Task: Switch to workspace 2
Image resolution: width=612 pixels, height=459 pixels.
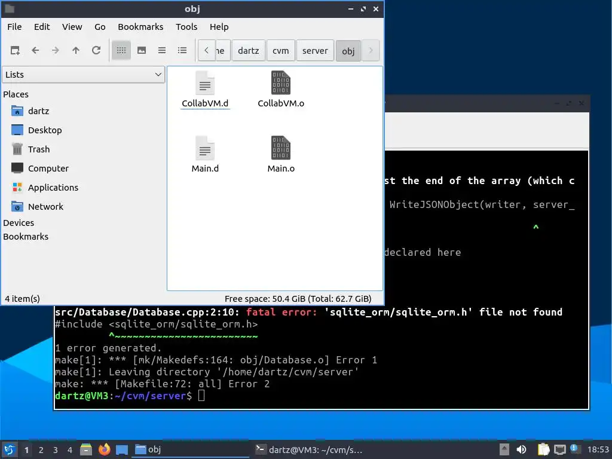Action: point(41,450)
